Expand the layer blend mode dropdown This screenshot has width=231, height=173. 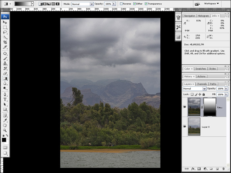tap(195, 89)
